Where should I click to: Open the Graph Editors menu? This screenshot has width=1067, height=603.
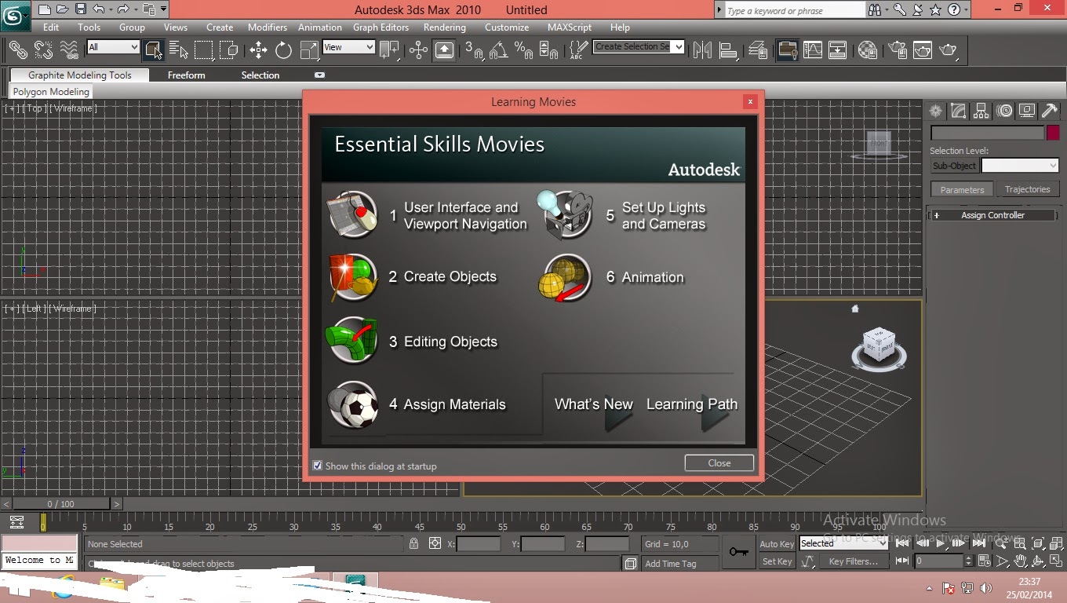(381, 27)
